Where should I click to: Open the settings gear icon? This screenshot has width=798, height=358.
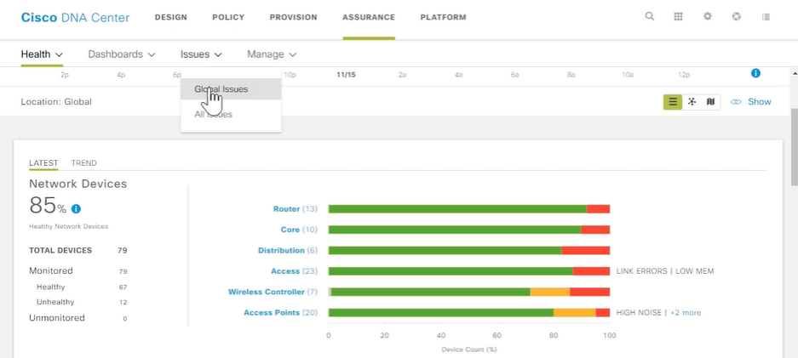tap(708, 16)
